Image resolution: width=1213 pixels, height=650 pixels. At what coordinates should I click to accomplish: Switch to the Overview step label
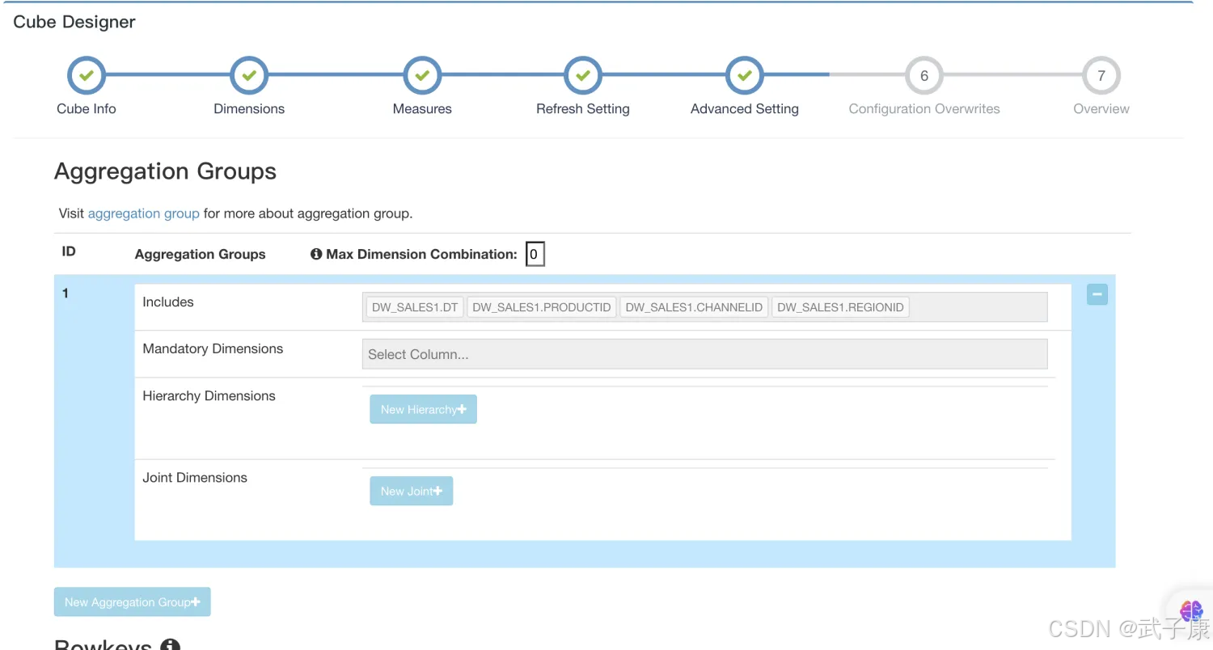(x=1101, y=109)
